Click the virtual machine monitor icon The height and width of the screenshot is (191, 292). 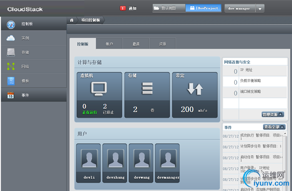click(99, 89)
